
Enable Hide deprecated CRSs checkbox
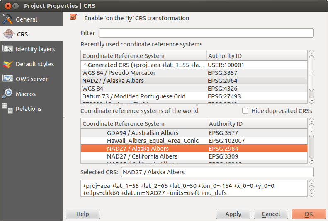point(245,111)
